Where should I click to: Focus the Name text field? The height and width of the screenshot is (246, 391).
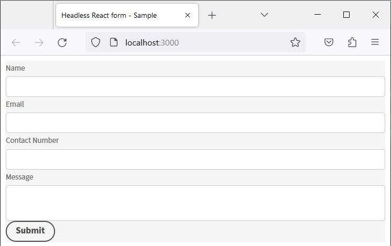(195, 87)
